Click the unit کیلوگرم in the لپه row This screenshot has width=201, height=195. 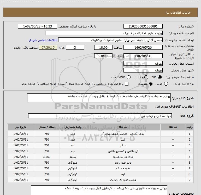(73, 174)
